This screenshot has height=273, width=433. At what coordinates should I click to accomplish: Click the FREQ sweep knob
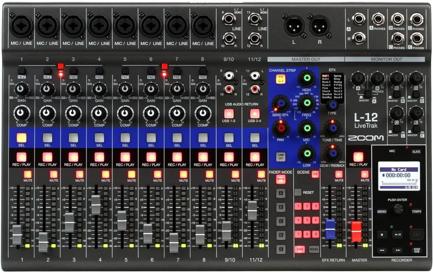pyautogui.click(x=307, y=103)
